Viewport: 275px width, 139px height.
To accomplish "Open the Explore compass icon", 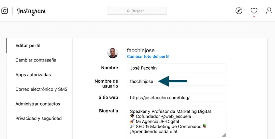I will coord(239,11).
